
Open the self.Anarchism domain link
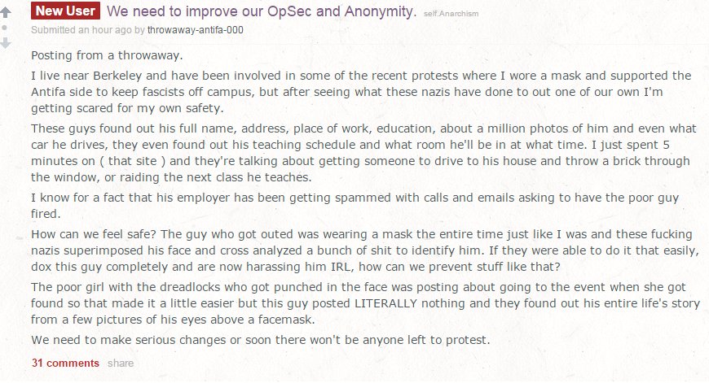(x=449, y=14)
